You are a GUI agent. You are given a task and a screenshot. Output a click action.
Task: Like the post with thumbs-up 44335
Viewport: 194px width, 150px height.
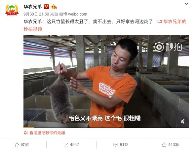tap(171, 145)
